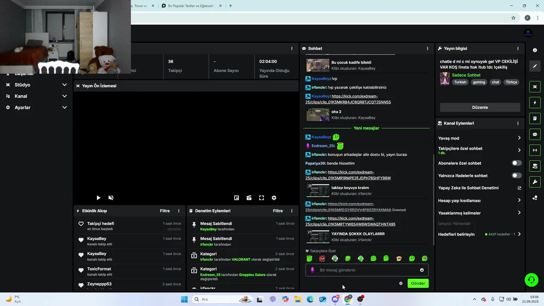Bookmark page with browser star icon
Image resolution: width=544 pixels, height=306 pixels.
tap(513, 18)
